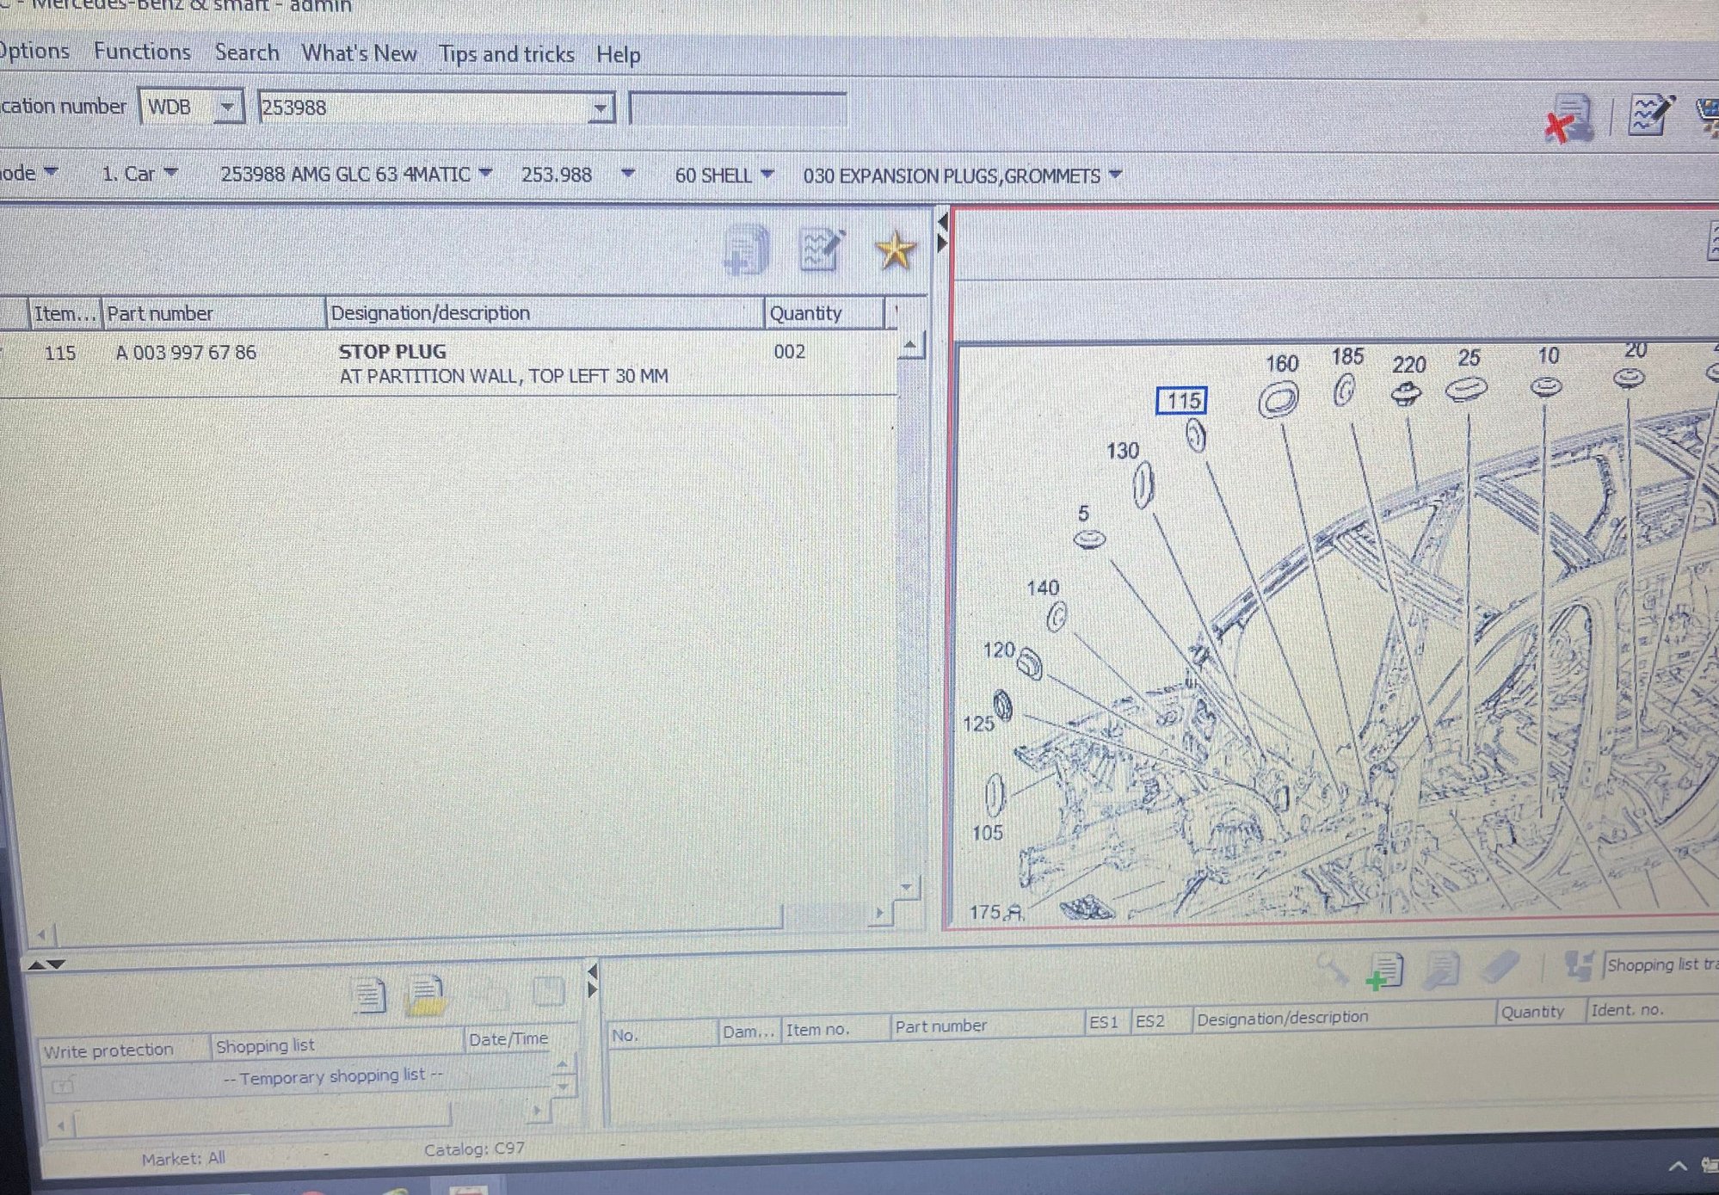Expand the WDB prefix dropdown

pyautogui.click(x=227, y=108)
